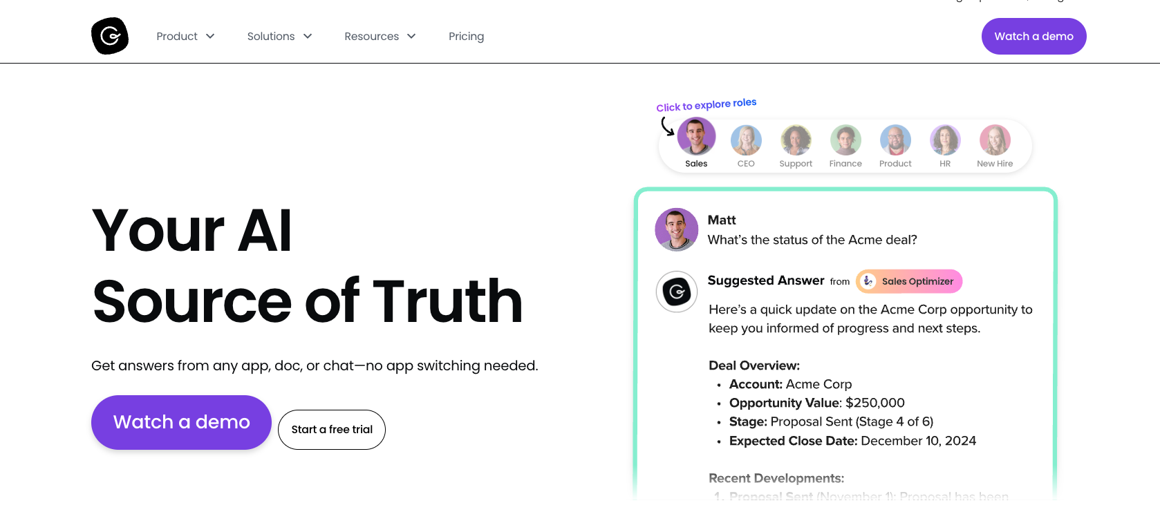Select the Sales role avatar

coord(696,136)
